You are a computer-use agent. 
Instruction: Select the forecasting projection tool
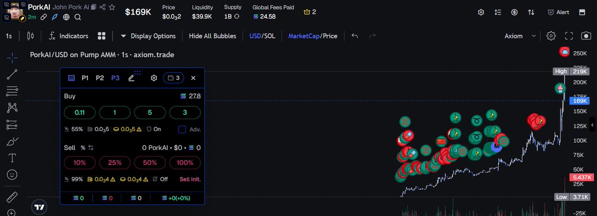click(x=12, y=124)
